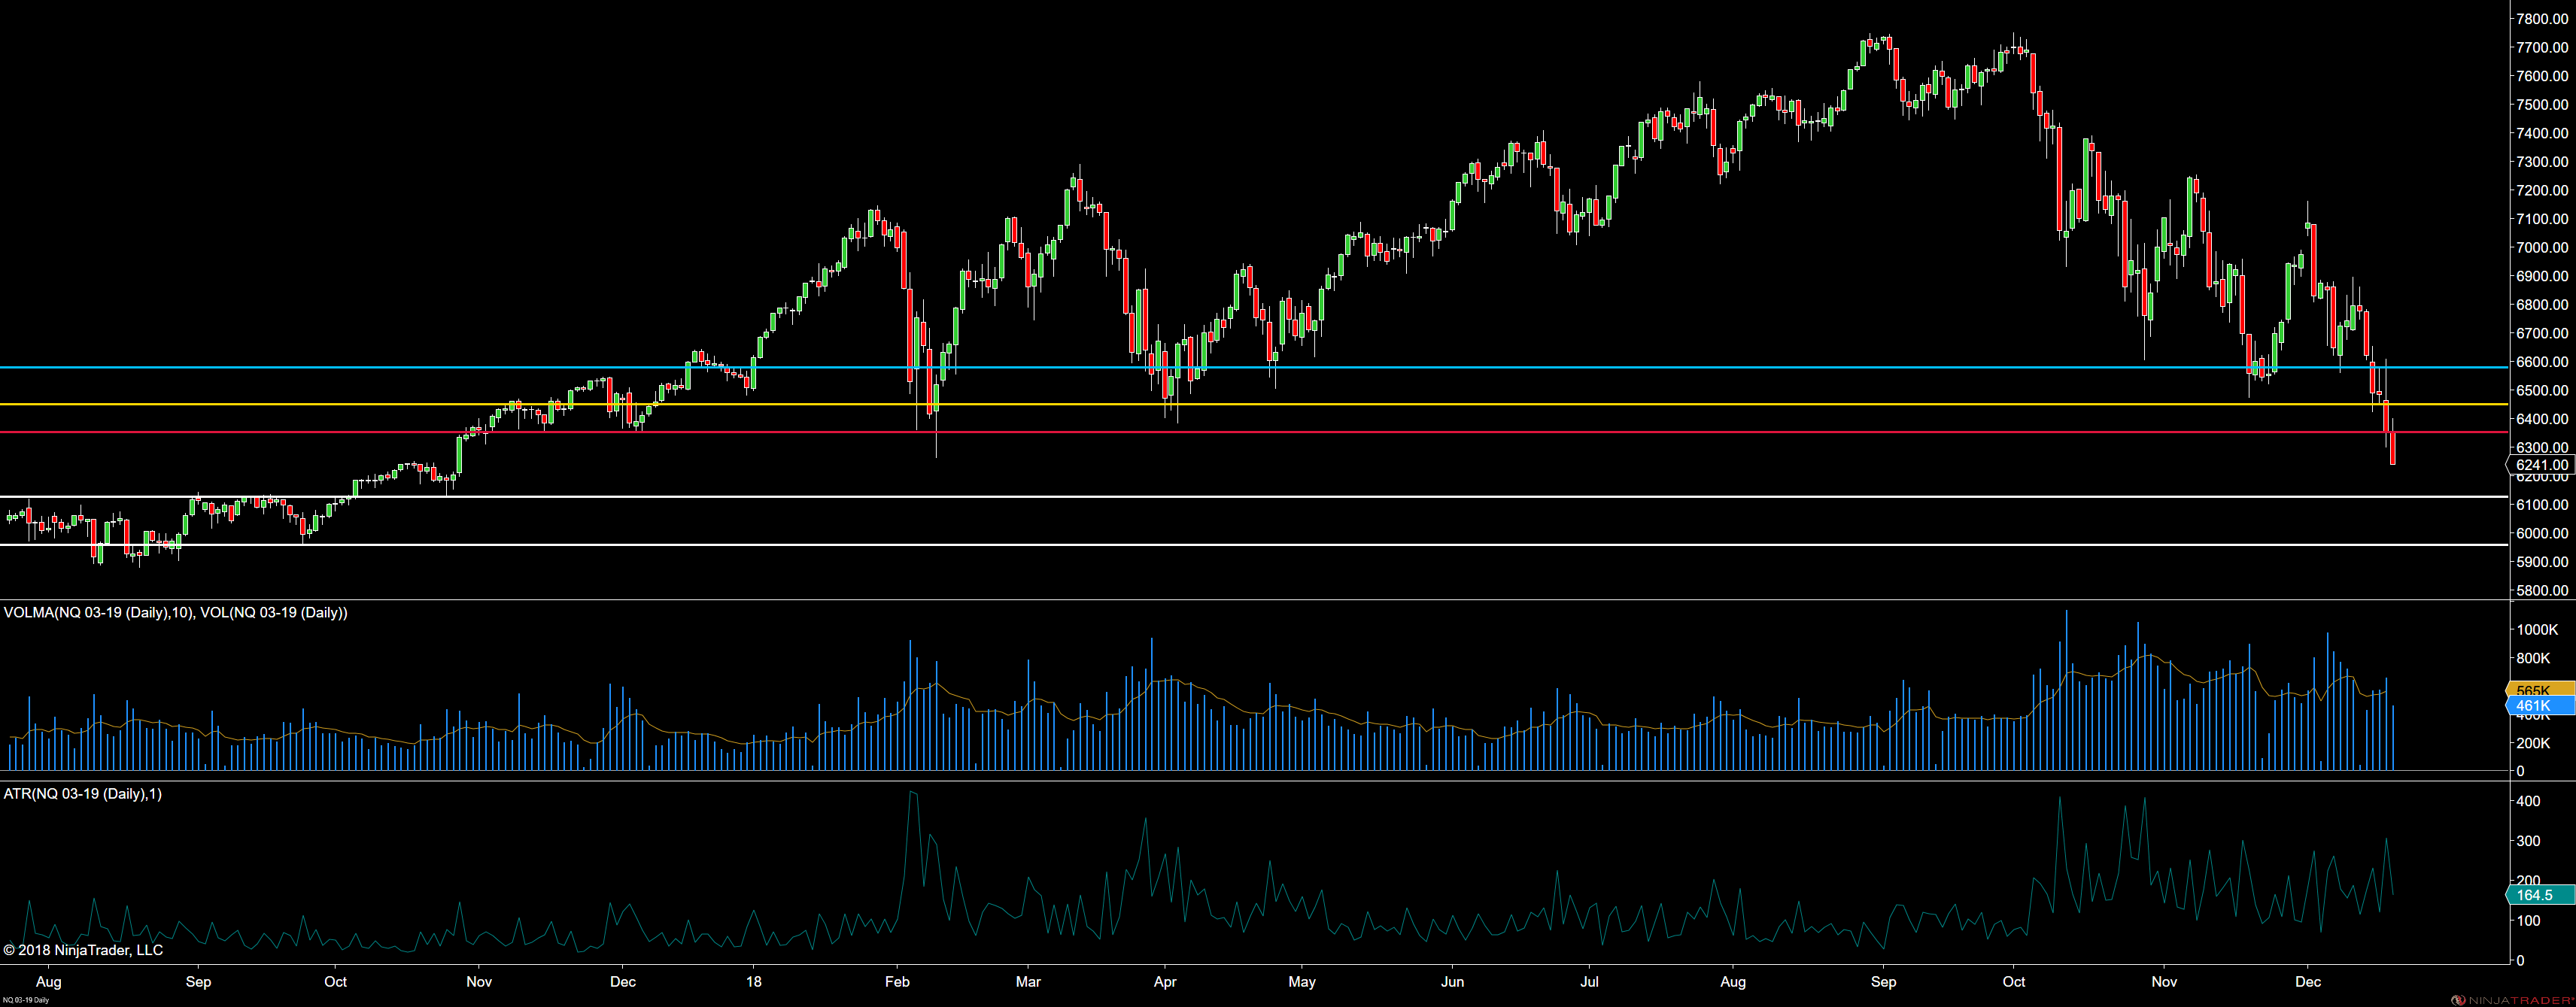Click the May label on time axis

click(1302, 981)
